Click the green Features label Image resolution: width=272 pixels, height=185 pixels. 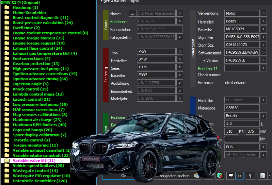(118, 118)
